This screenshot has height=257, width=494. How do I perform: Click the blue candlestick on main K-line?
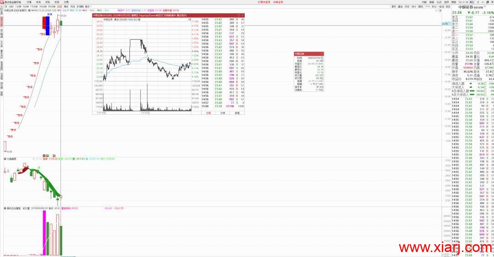coord(48,26)
